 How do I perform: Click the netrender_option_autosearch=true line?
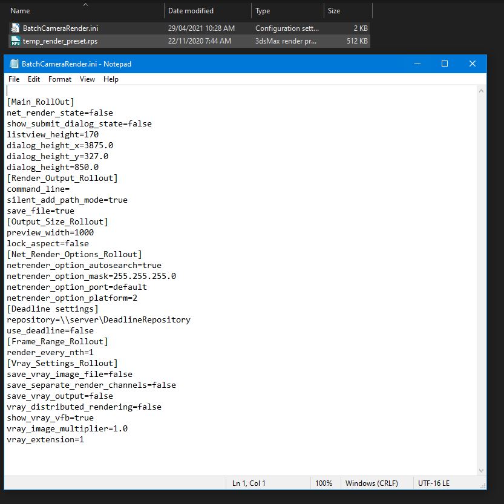pos(84,266)
